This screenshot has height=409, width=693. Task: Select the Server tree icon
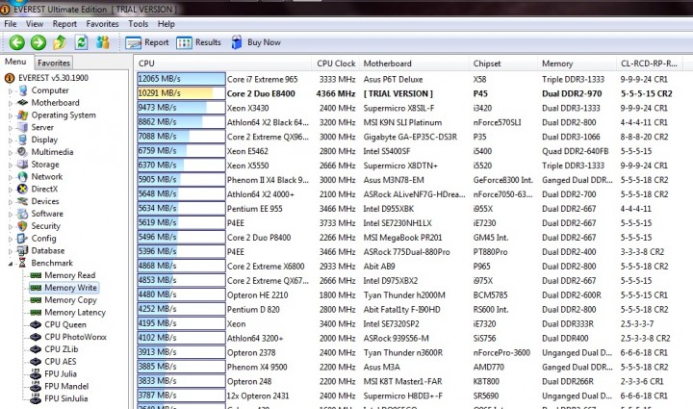pos(22,127)
